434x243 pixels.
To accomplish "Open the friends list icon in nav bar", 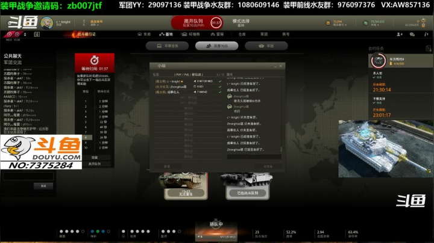I will point(400,34).
